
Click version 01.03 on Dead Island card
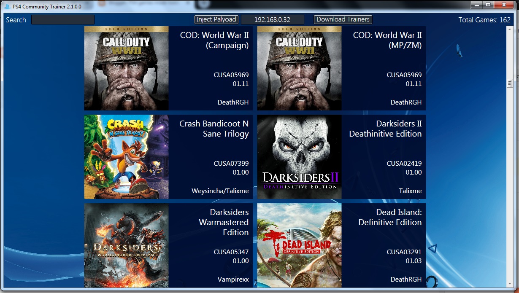click(x=414, y=261)
